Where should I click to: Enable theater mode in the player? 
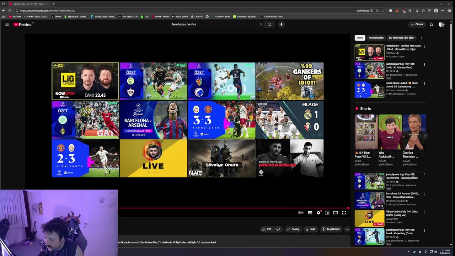tap(336, 213)
